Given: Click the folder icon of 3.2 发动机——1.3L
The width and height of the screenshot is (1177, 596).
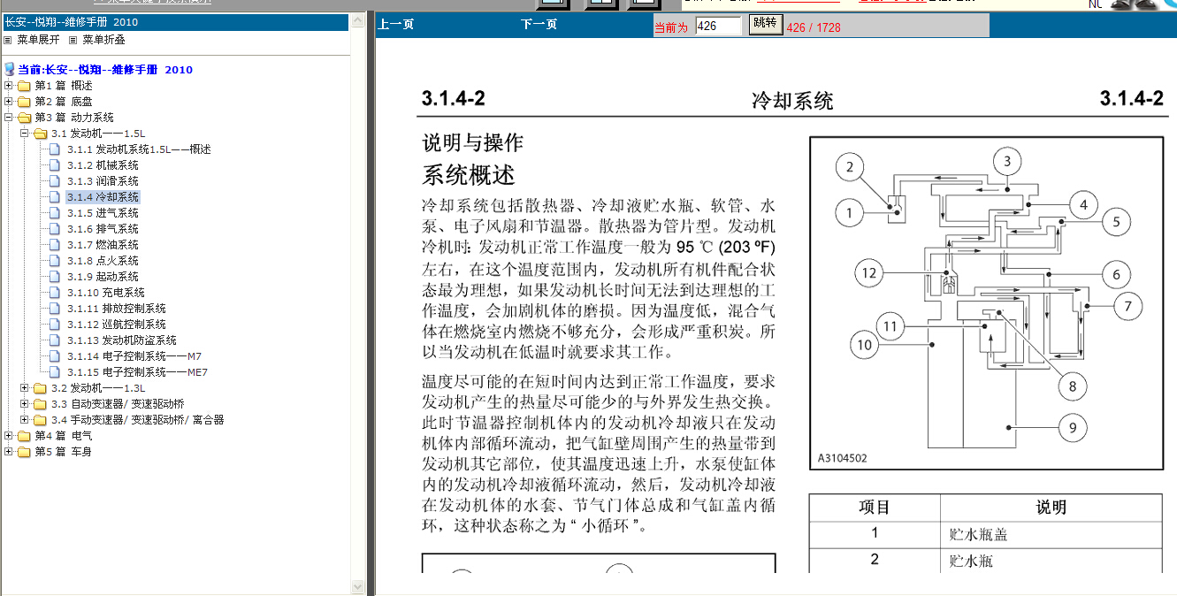Looking at the screenshot, I should pyautogui.click(x=40, y=388).
